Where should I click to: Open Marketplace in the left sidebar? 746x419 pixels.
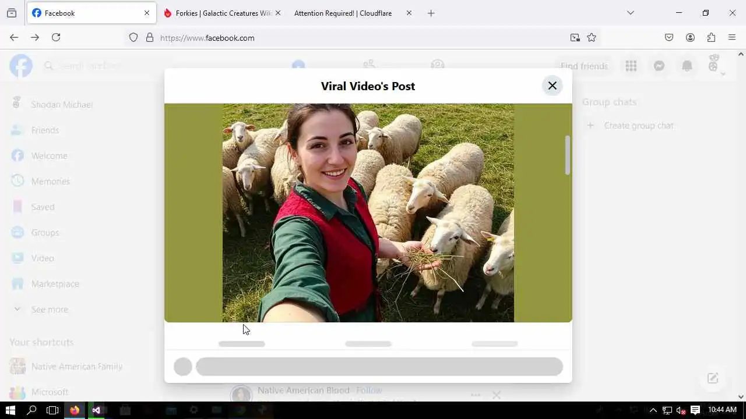[55, 284]
